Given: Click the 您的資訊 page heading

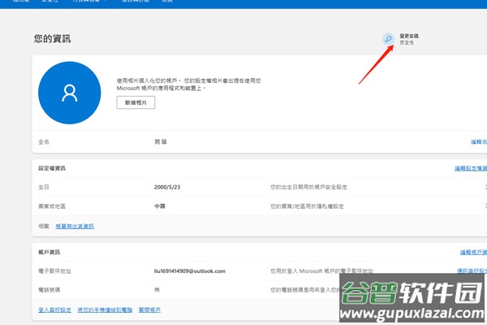Looking at the screenshot, I should coord(52,38).
